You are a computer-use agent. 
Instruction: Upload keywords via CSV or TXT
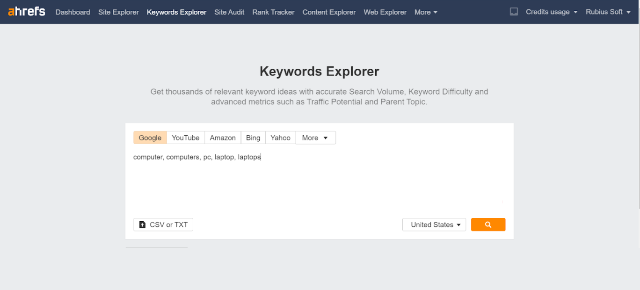(163, 225)
